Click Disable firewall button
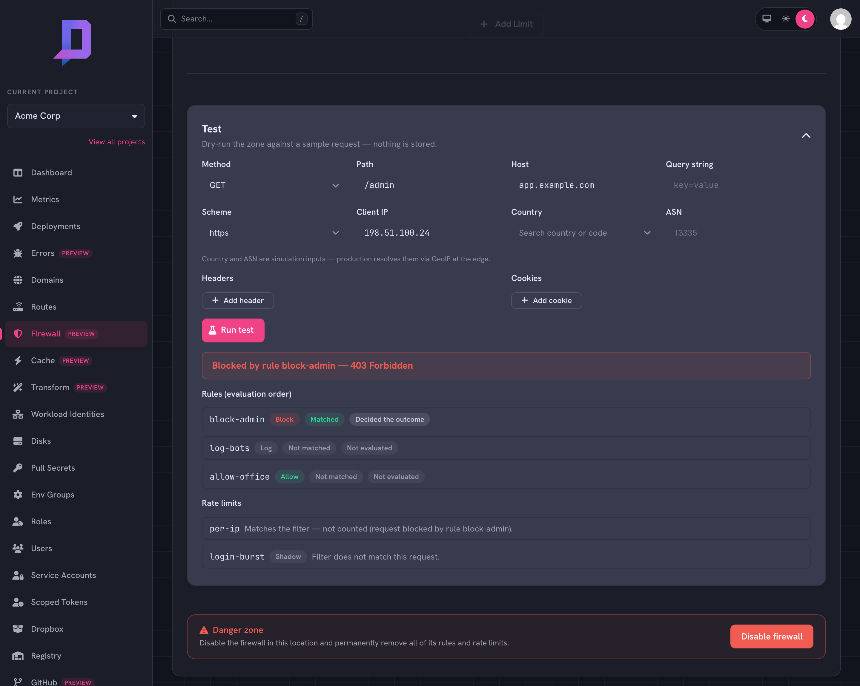Screen dimensions: 860x686 tap(771, 636)
